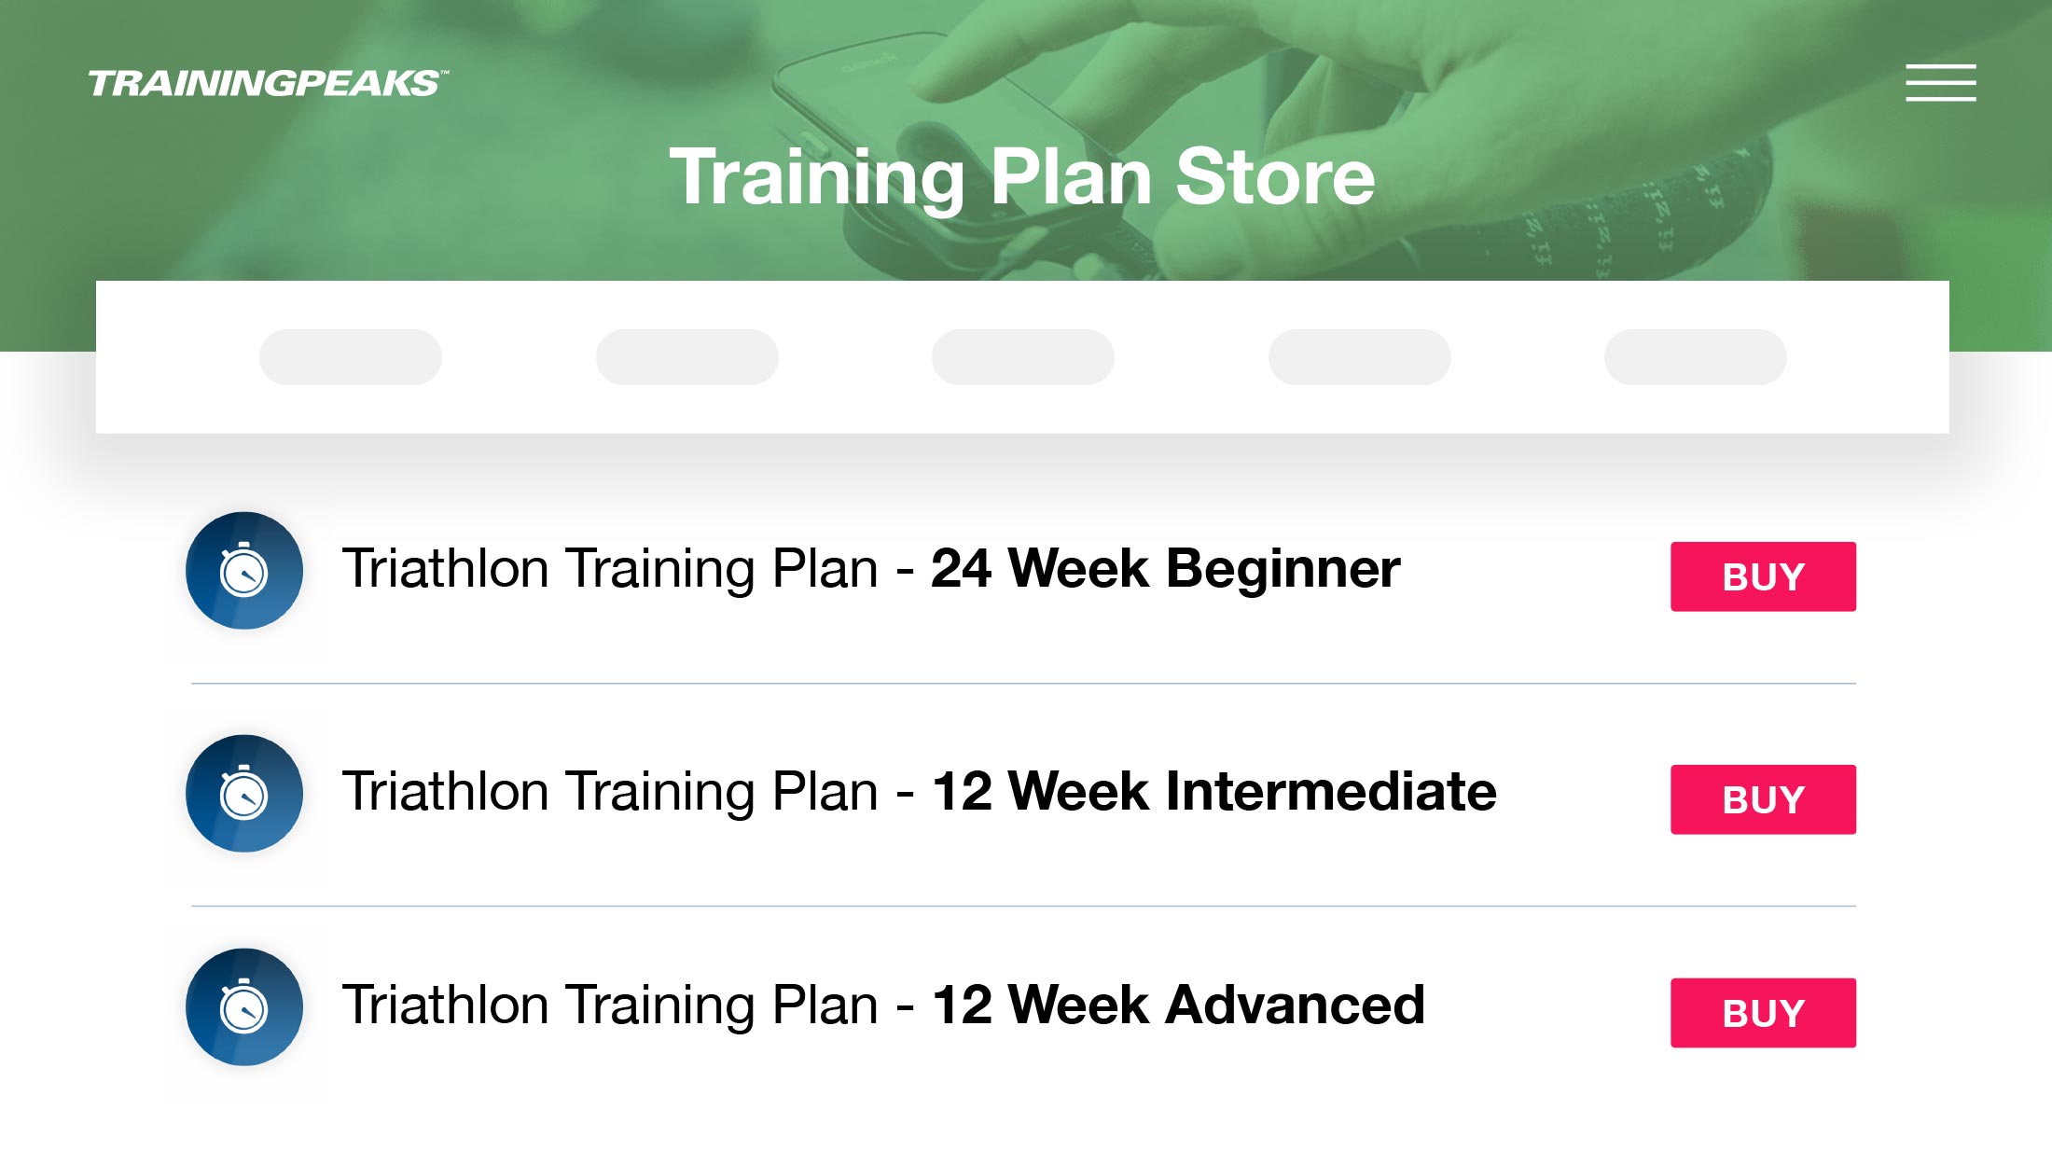Select the TrainingPeaks logo
Image resolution: width=2052 pixels, height=1151 pixels.
[x=269, y=82]
